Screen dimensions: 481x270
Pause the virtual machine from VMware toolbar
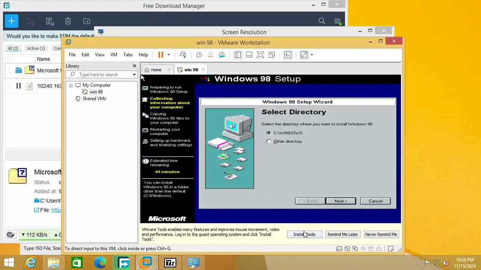click(161, 55)
